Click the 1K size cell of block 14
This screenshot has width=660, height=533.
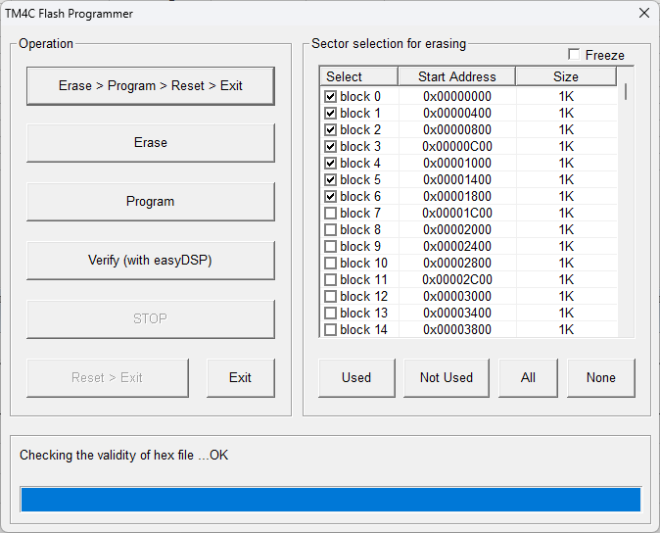(x=567, y=329)
